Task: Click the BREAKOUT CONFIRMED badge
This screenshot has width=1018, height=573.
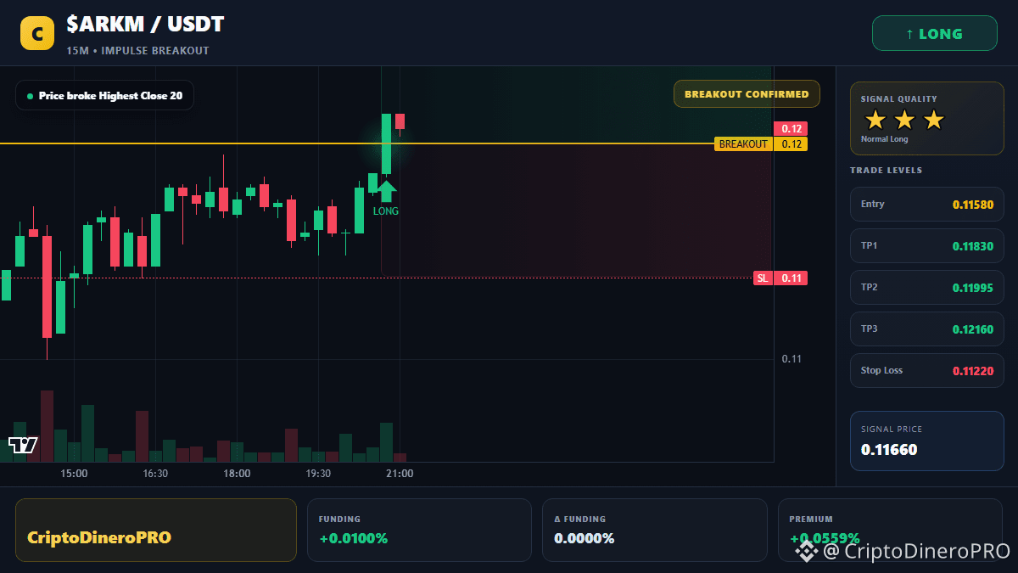Action: click(747, 94)
